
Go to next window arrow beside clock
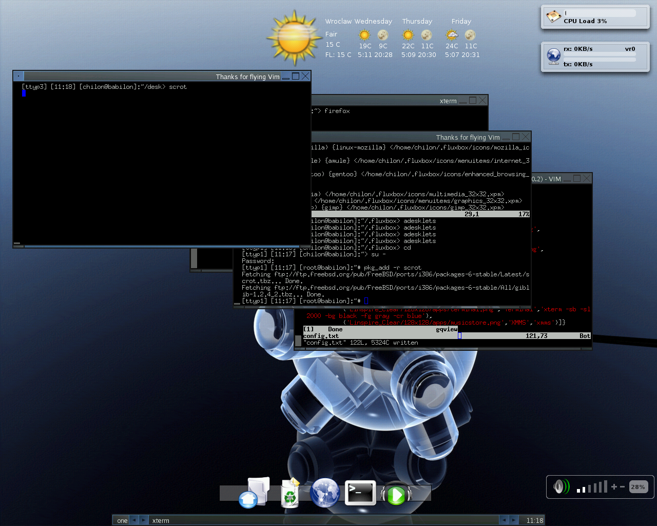(x=514, y=520)
